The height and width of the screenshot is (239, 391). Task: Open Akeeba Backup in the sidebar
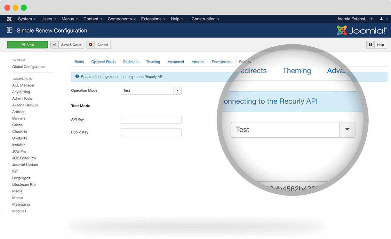click(25, 105)
